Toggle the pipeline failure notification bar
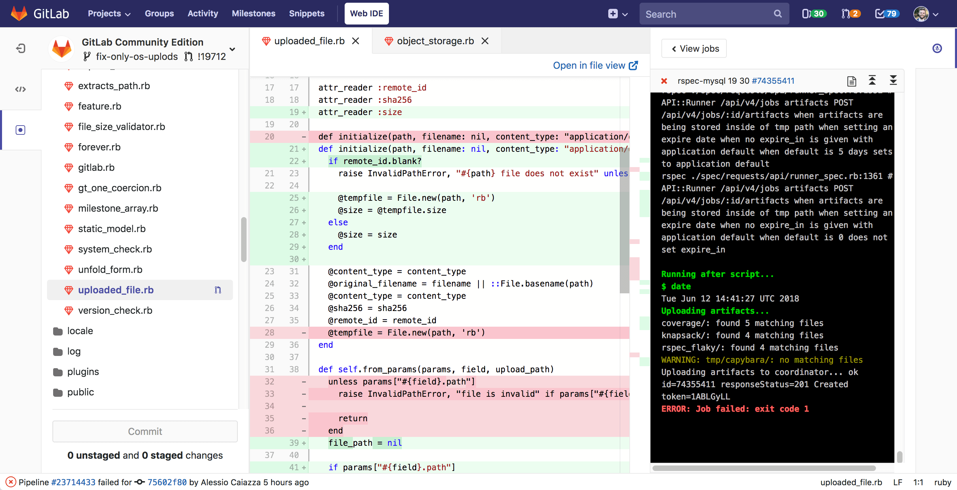This screenshot has width=957, height=490. [x=10, y=483]
